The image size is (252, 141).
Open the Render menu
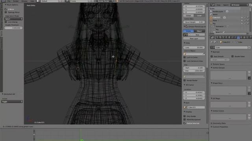tap(16, 1)
